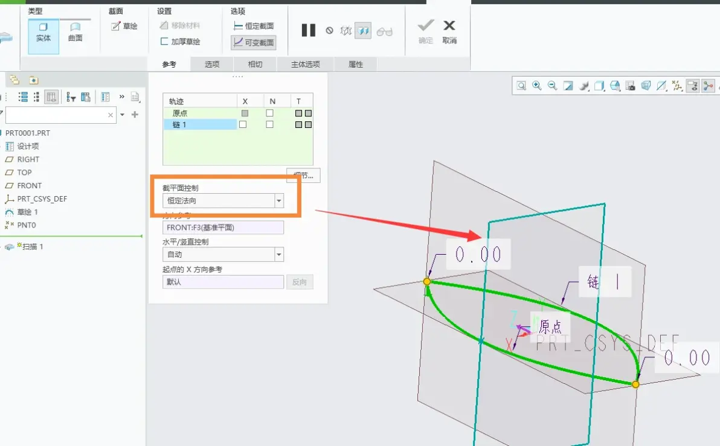The image size is (720, 446).
Task: Click the glasses verify preview icon
Action: click(x=384, y=31)
